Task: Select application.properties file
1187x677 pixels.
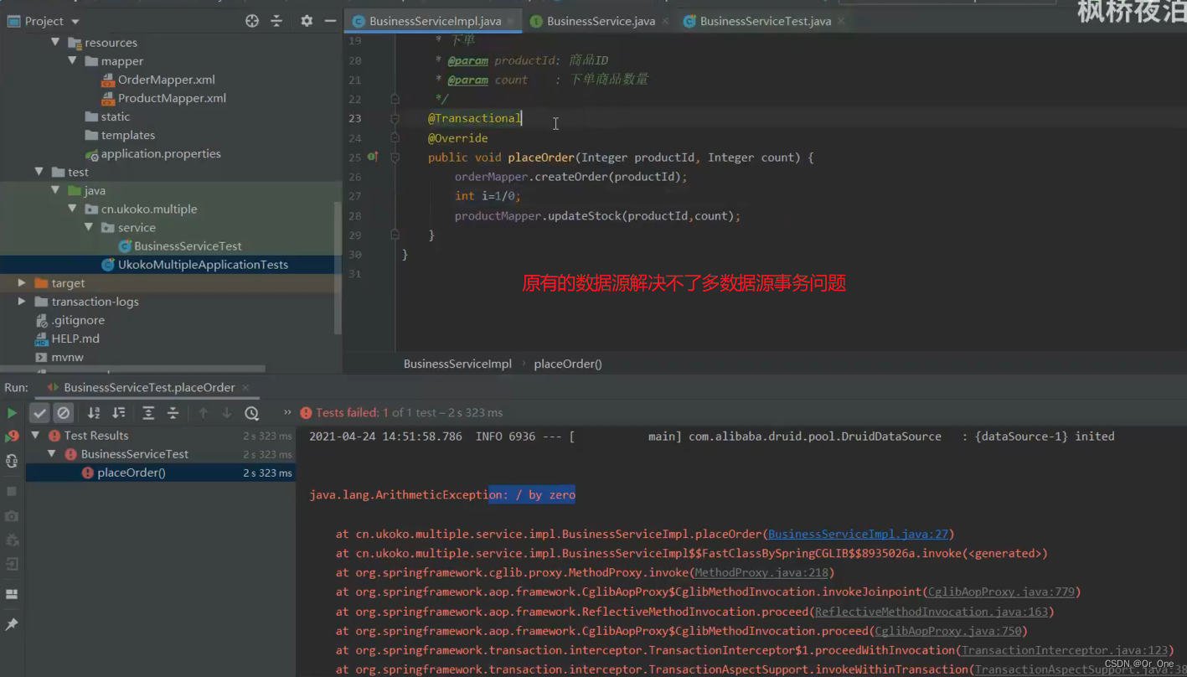Action: coord(161,153)
